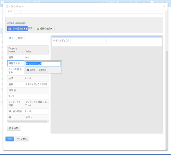The height and width of the screenshot is (155, 171).
Task: Click the green plus icon for adding translation
Action: click(x=38, y=29)
